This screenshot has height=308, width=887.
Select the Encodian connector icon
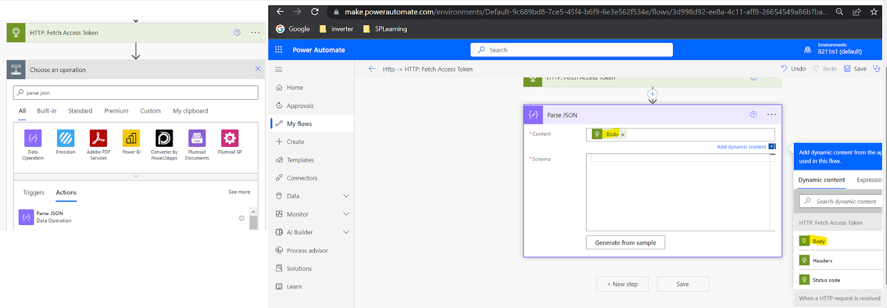tap(65, 137)
